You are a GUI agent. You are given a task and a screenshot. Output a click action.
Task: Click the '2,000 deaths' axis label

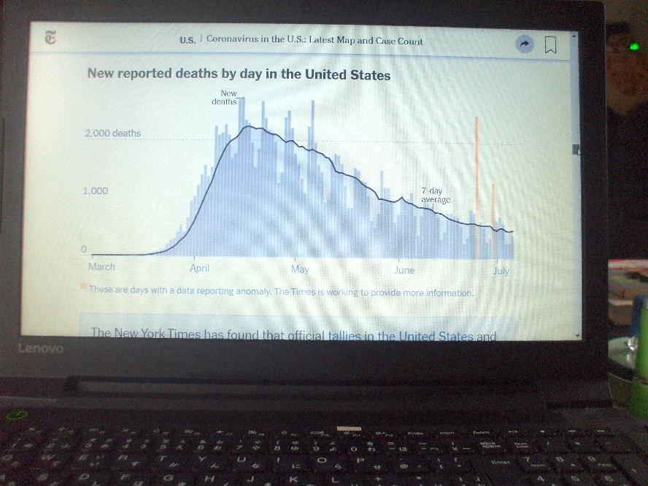tap(112, 133)
